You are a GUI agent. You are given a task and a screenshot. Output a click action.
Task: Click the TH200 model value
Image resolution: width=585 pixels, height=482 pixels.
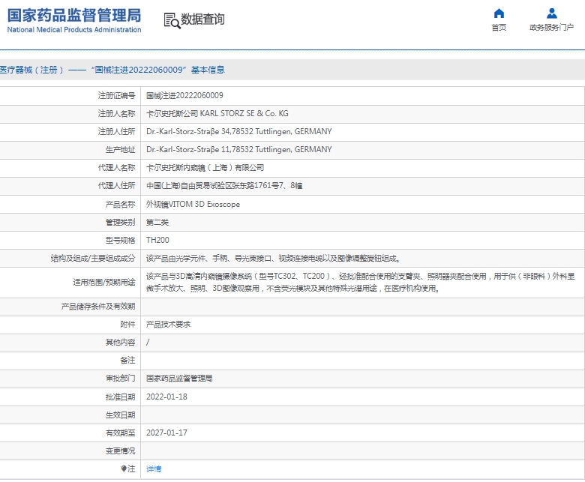click(157, 240)
